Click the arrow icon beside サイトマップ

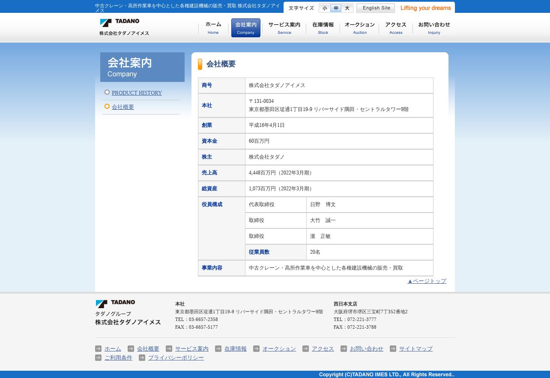click(393, 349)
